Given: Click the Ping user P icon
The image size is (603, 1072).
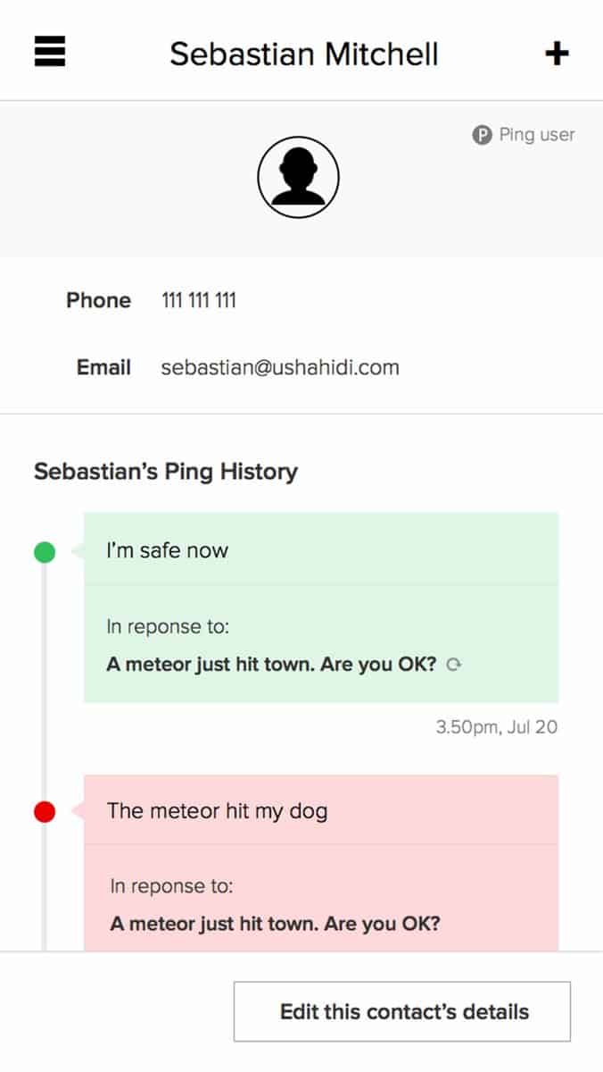Looking at the screenshot, I should (x=482, y=136).
